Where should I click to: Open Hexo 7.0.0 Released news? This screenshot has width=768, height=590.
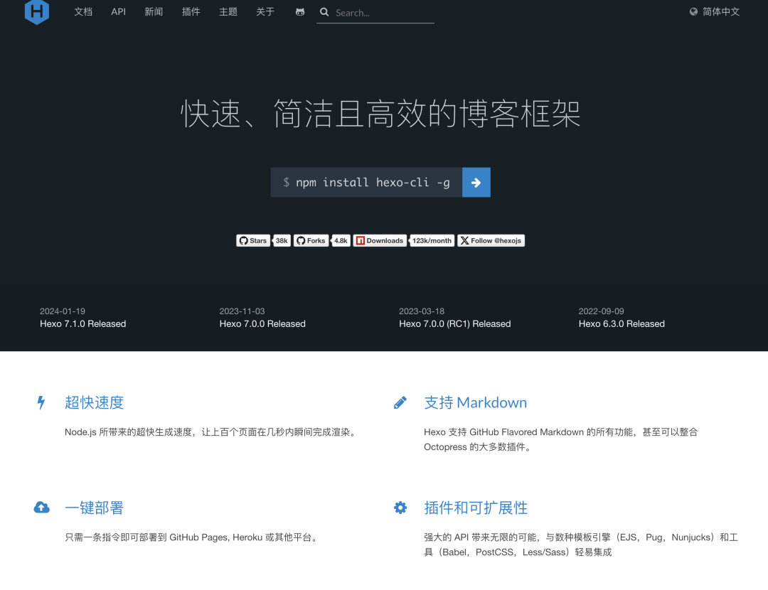point(262,323)
